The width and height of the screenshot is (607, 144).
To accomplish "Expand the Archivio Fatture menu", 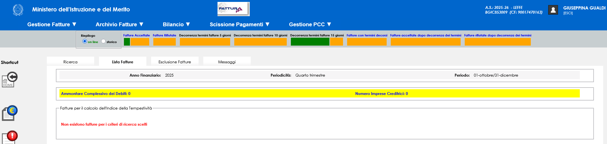I will 120,24.
